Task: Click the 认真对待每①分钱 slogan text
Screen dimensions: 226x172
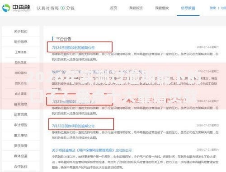Action: coord(56,8)
